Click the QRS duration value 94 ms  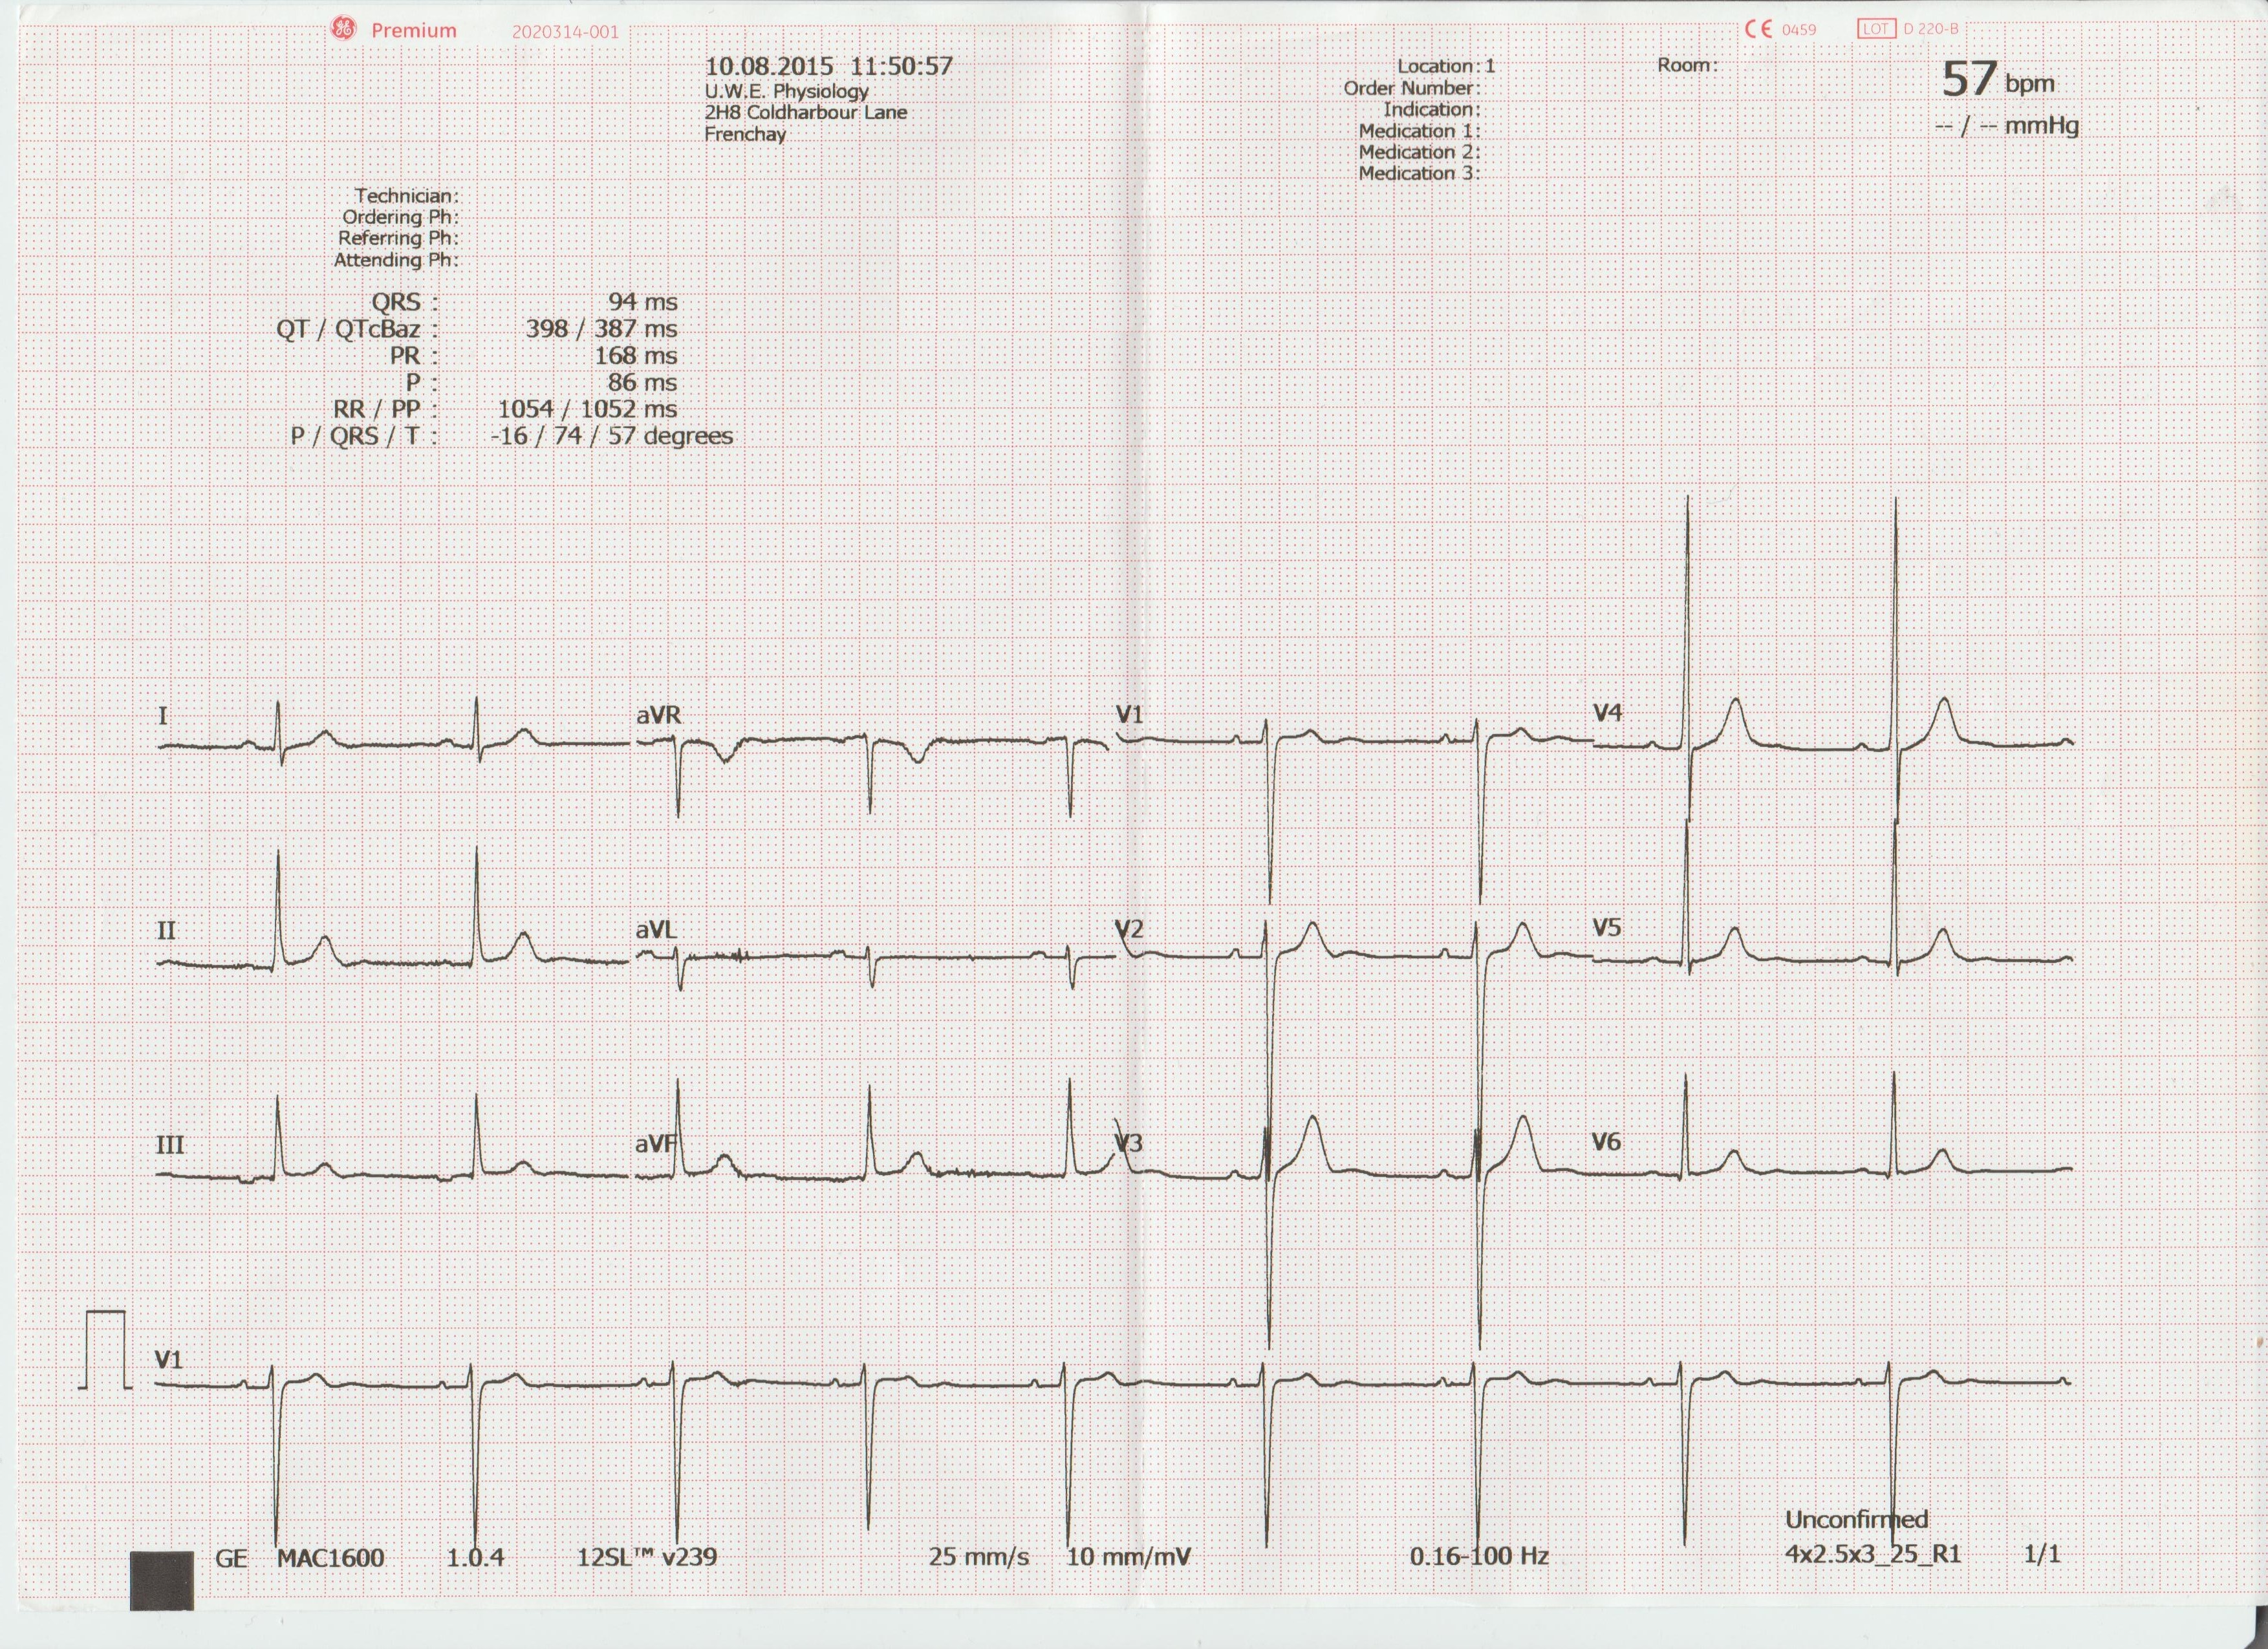642,302
